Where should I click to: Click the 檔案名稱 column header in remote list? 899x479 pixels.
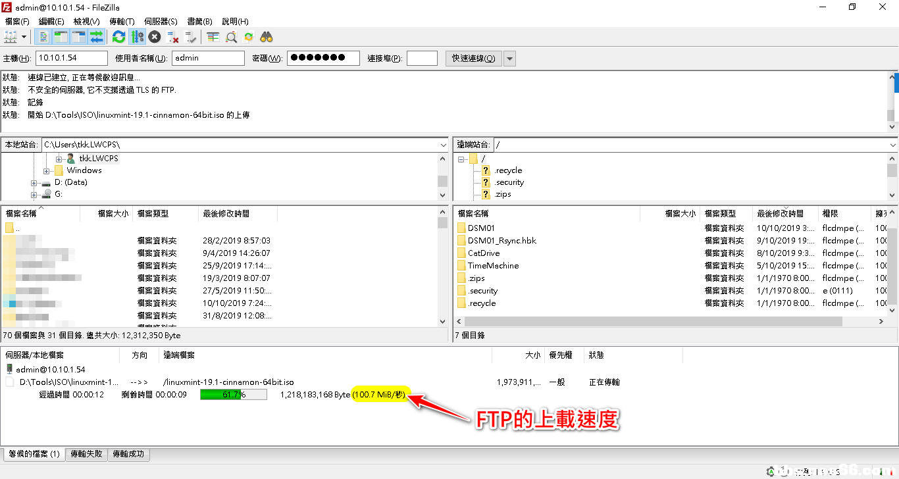tap(474, 214)
